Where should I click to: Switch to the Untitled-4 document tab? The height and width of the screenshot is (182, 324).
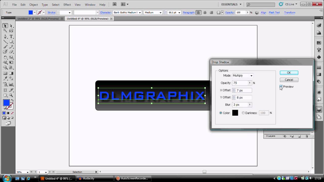(88, 19)
